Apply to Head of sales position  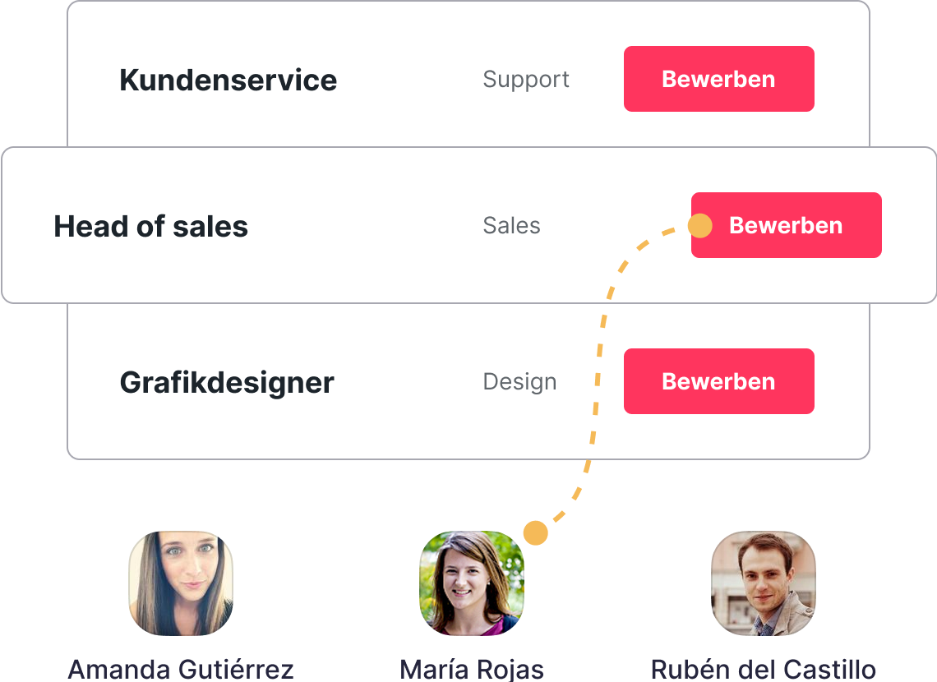[786, 225]
